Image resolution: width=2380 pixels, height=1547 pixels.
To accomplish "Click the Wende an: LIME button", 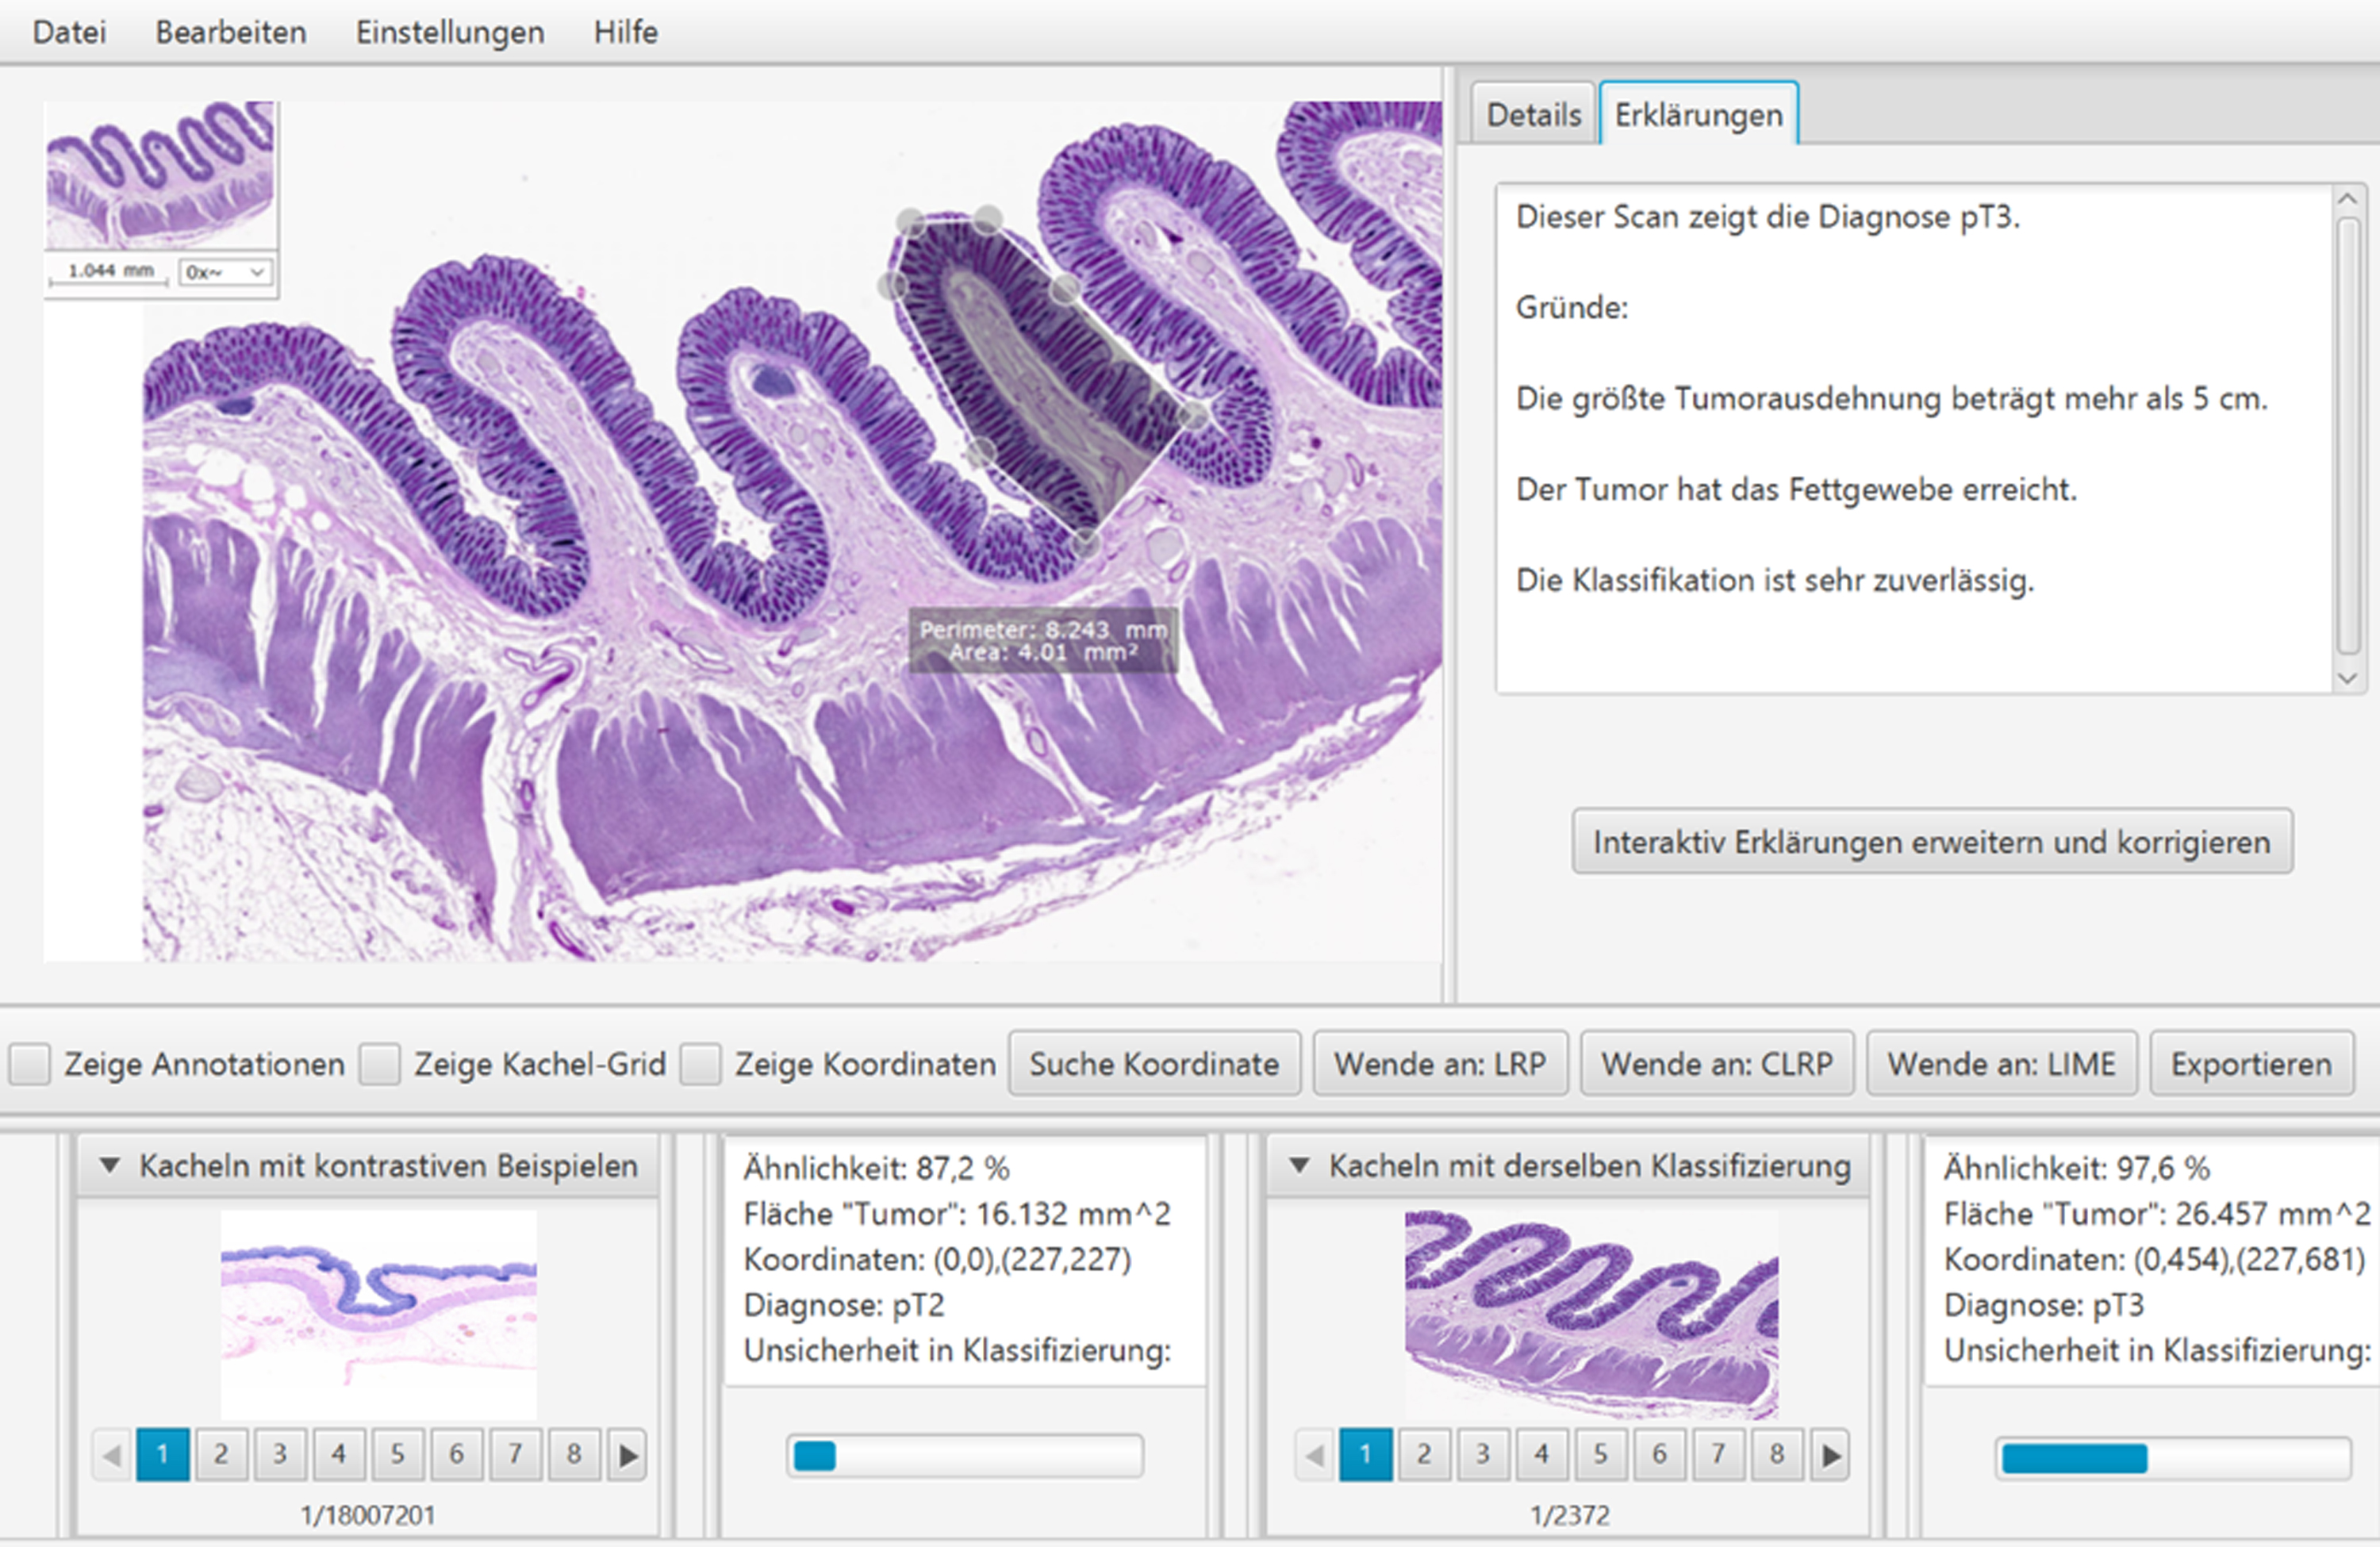I will pos(2001,1064).
